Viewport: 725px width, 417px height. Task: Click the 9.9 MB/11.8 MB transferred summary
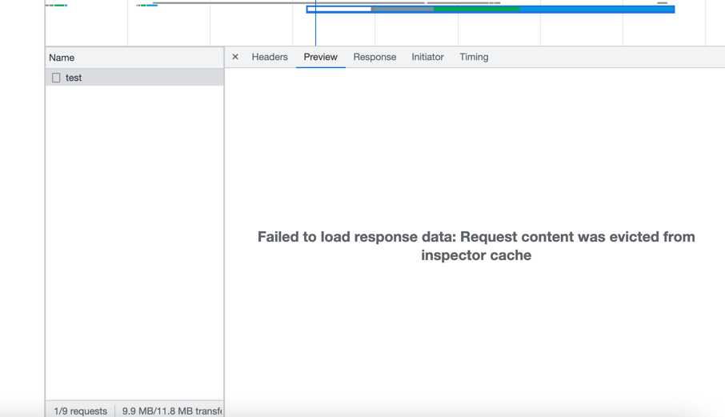click(171, 411)
